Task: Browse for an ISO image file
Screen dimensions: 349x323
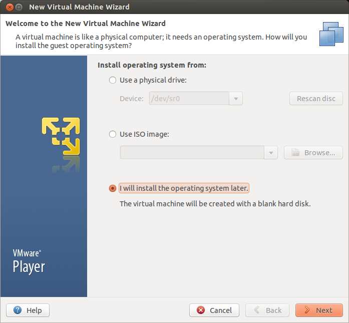Action: [313, 153]
